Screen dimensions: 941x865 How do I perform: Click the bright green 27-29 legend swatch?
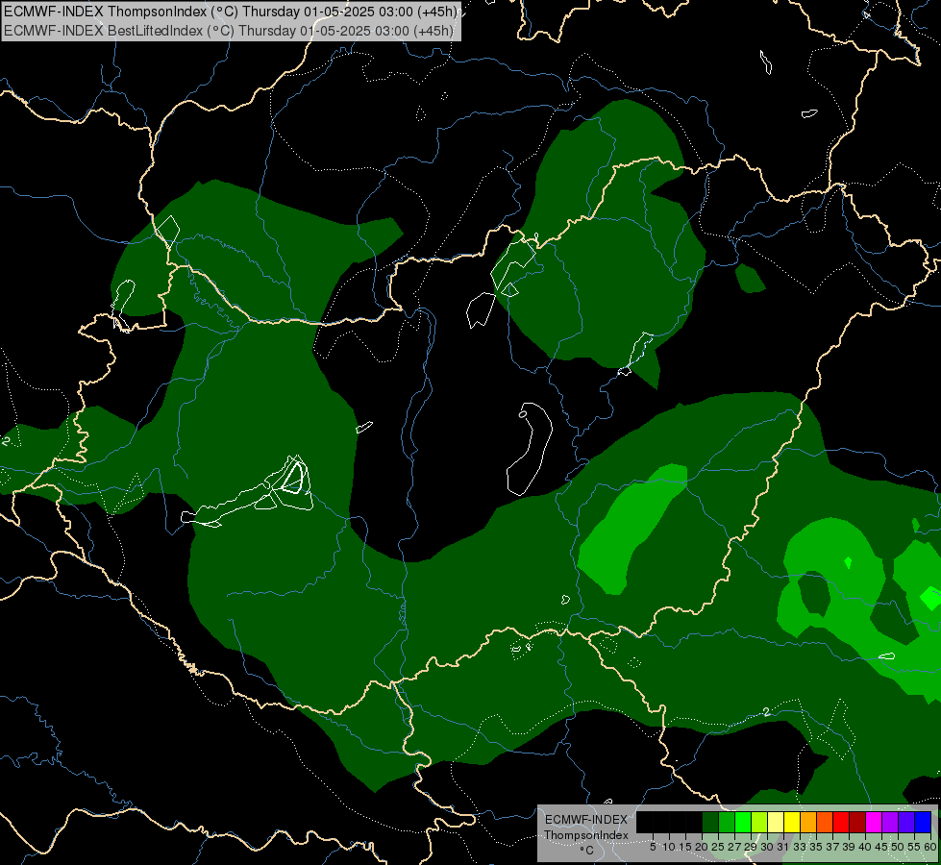click(x=743, y=822)
